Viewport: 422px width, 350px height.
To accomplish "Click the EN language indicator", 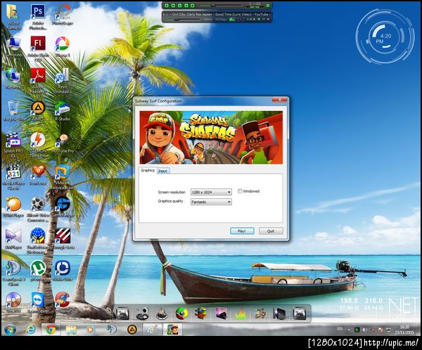I will coord(340,329).
